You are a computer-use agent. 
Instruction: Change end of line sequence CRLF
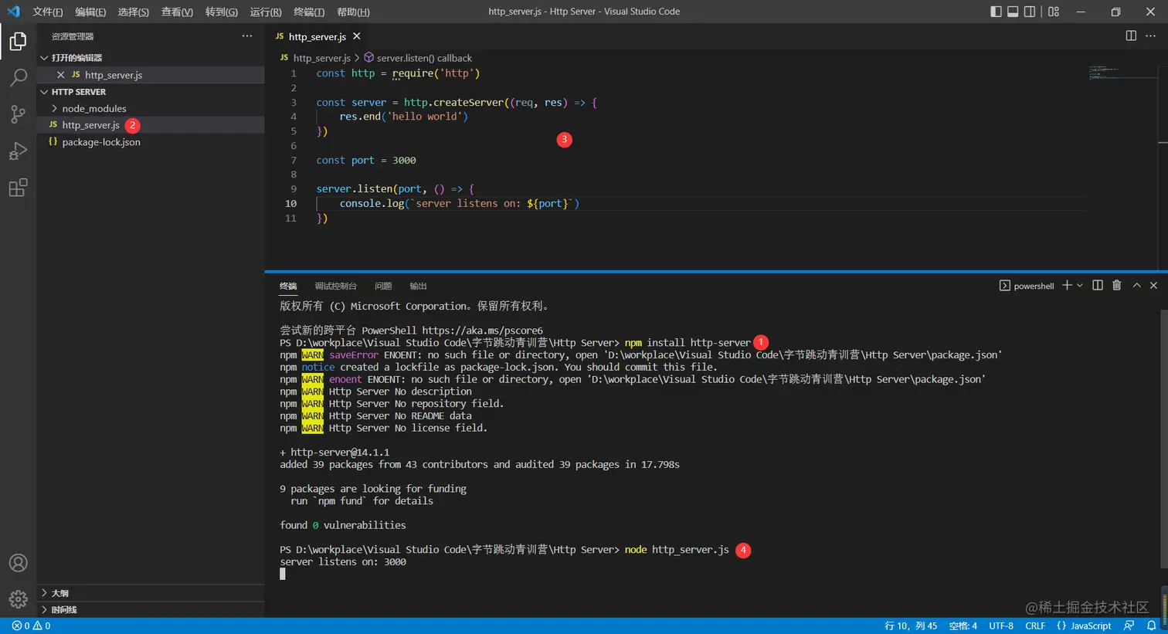pyautogui.click(x=1035, y=626)
